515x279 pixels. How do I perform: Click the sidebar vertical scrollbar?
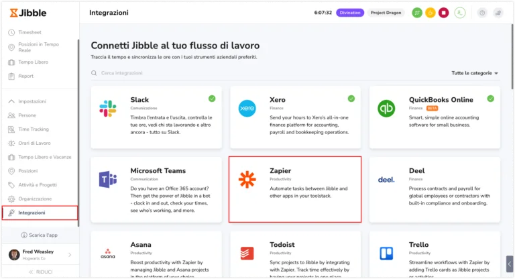(x=78, y=133)
